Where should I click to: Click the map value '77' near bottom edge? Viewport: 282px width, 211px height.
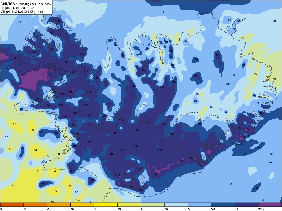click(90, 201)
